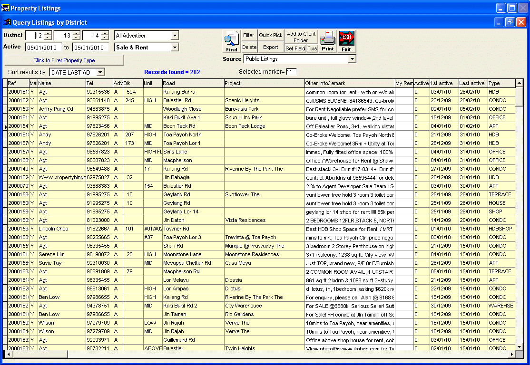Click the red Exit icon button
Image resolution: width=530 pixels, height=365 pixels.
346,41
